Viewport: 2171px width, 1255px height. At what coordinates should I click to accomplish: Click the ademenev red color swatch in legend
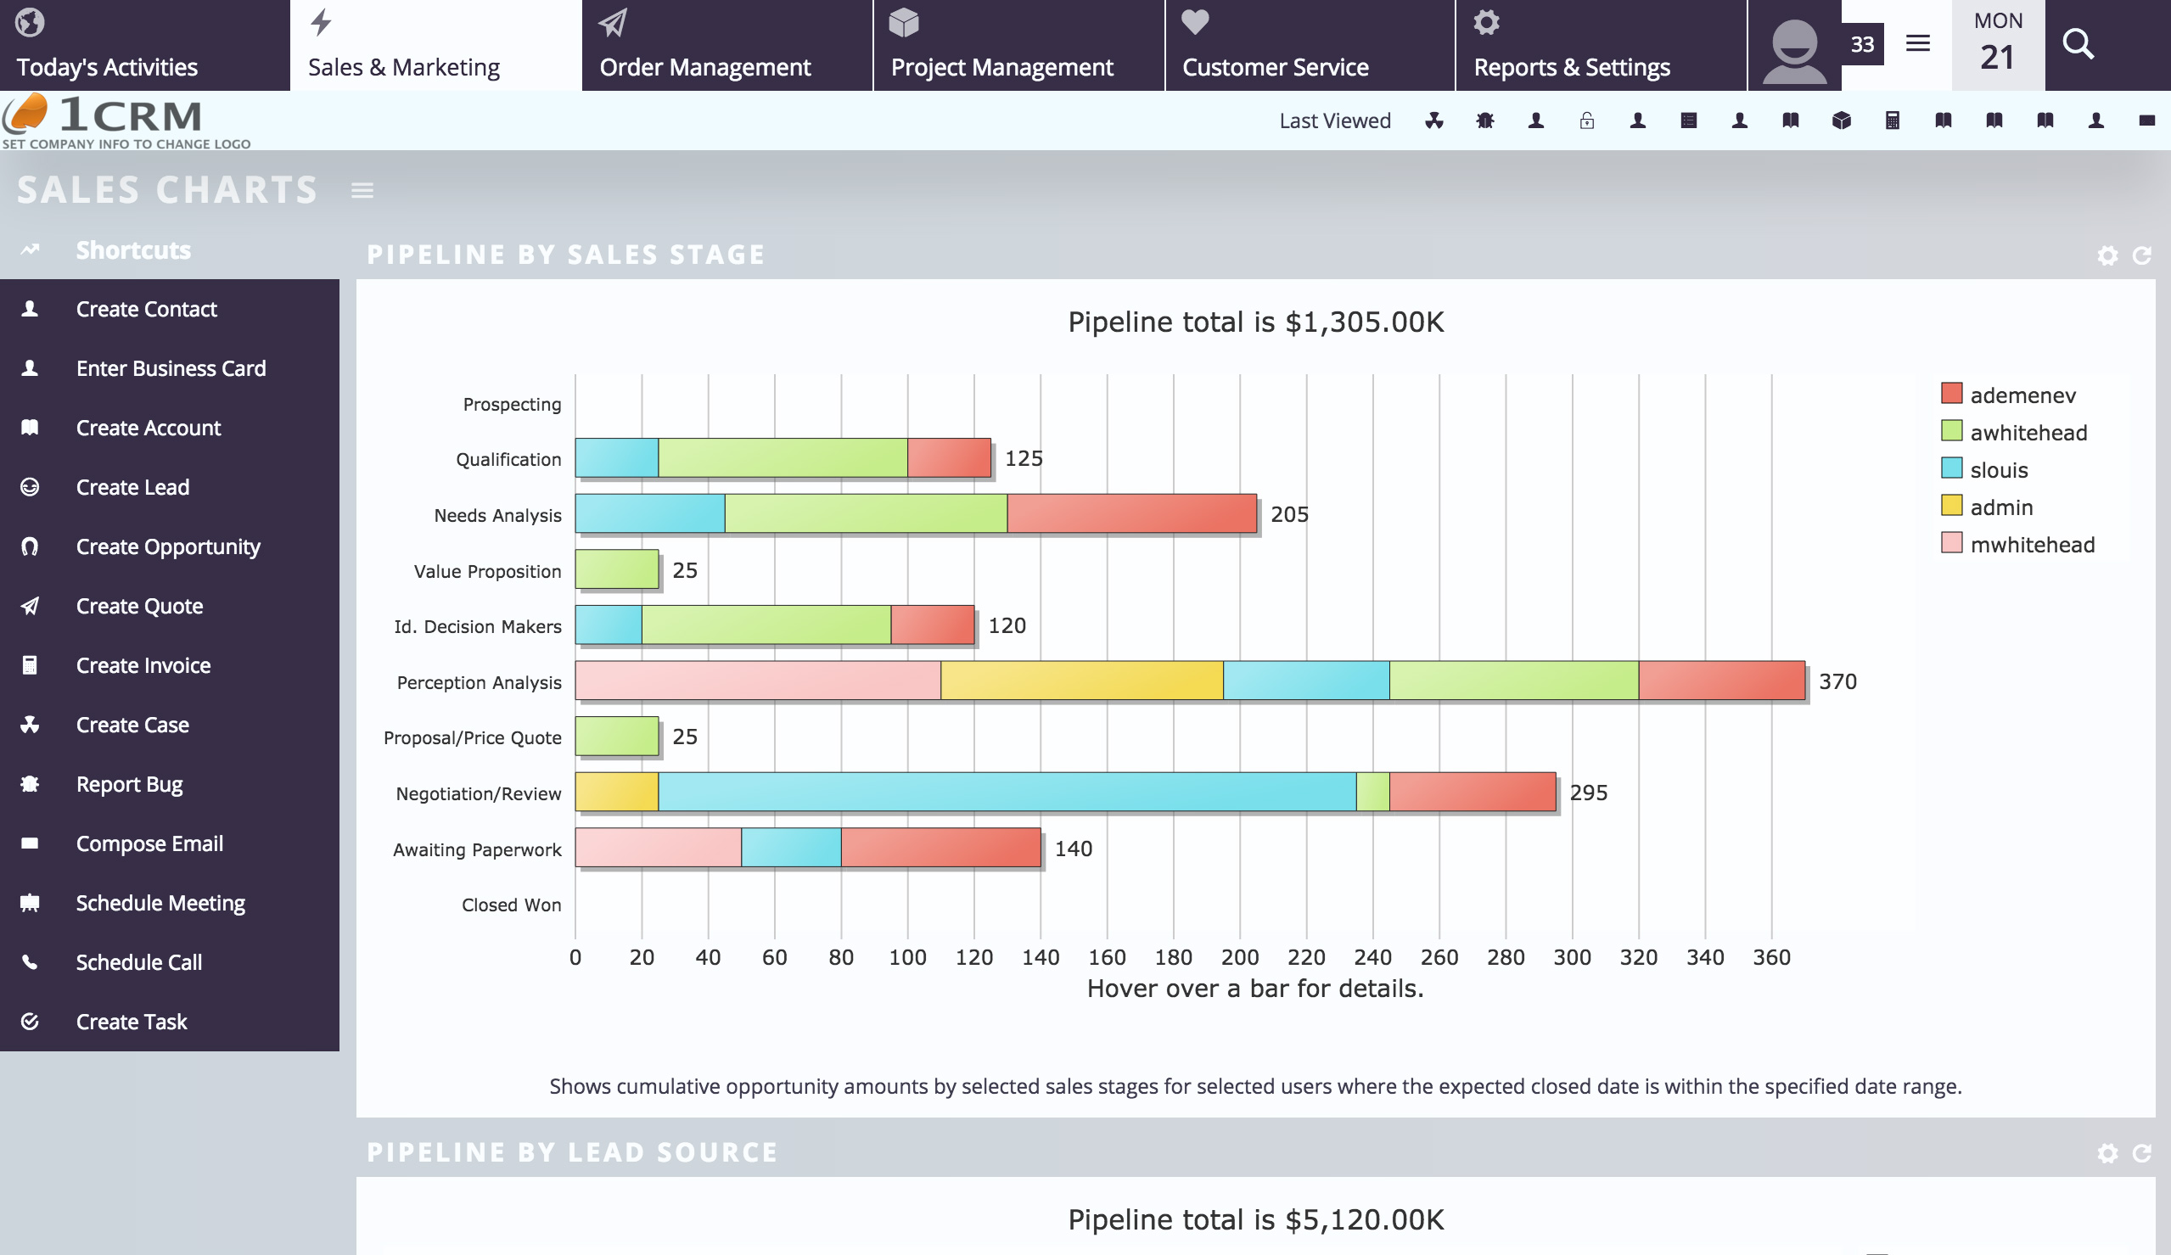[x=1950, y=394]
